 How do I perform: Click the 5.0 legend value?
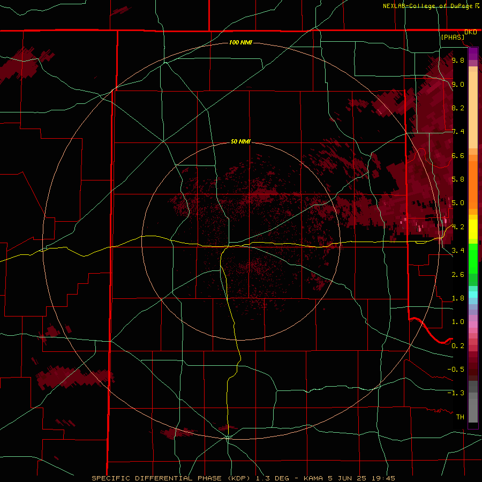coord(458,203)
